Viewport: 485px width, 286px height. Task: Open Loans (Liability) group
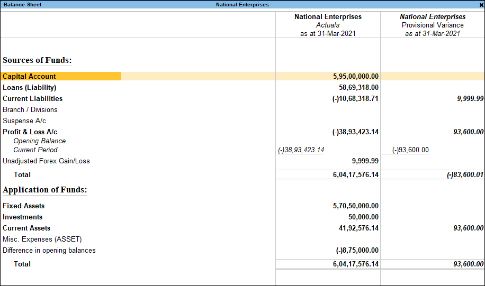(29, 87)
